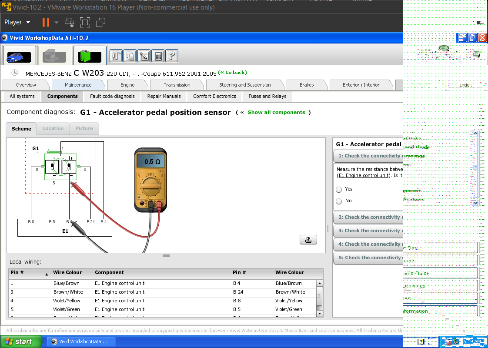Open the Exterior / Interior tab

(x=361, y=85)
